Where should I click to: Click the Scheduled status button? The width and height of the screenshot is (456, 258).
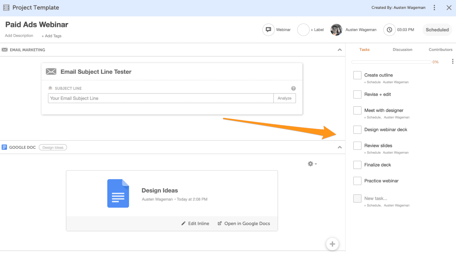[x=437, y=30]
